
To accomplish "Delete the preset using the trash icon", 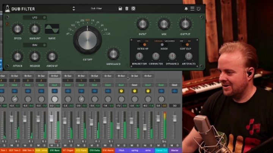I will click(x=127, y=8).
